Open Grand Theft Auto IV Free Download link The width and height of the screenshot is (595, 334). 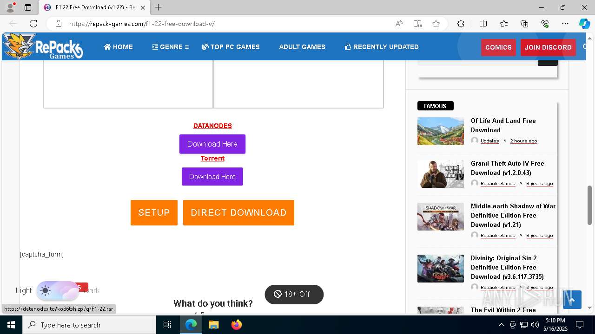(x=508, y=168)
